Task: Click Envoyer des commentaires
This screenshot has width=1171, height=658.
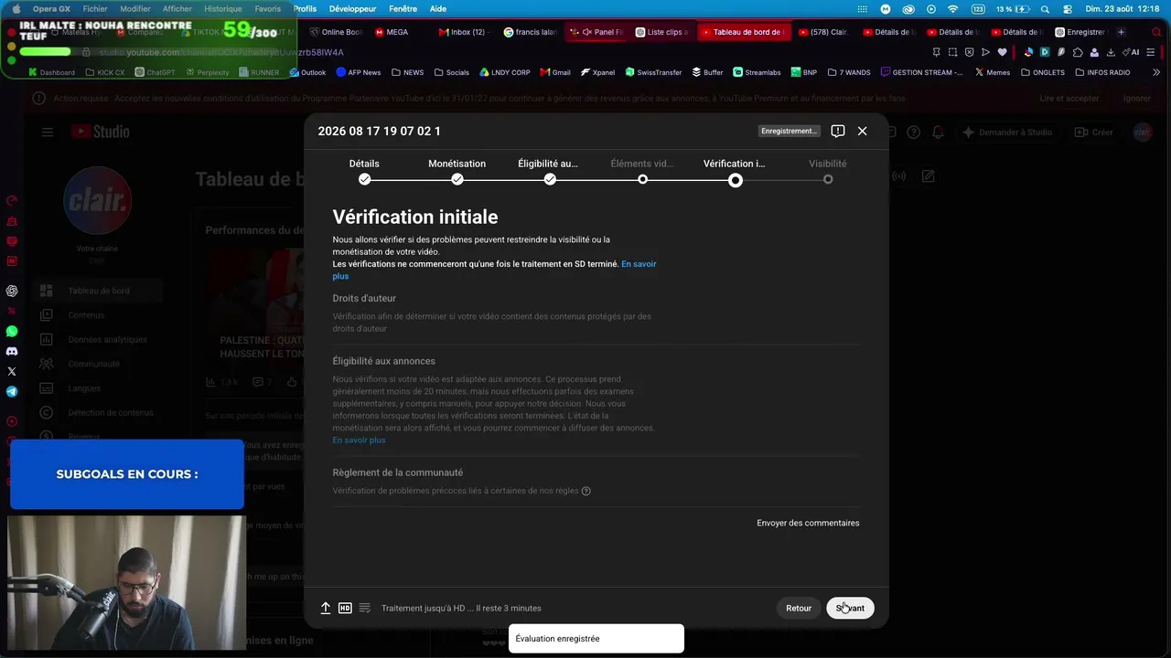Action: (808, 523)
